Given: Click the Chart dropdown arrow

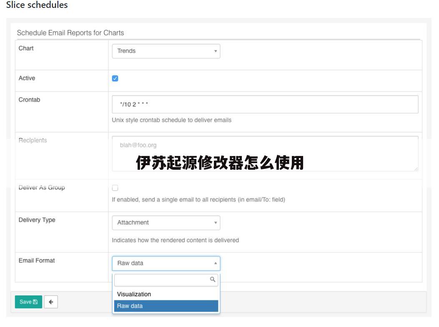Looking at the screenshot, I should pos(216,51).
